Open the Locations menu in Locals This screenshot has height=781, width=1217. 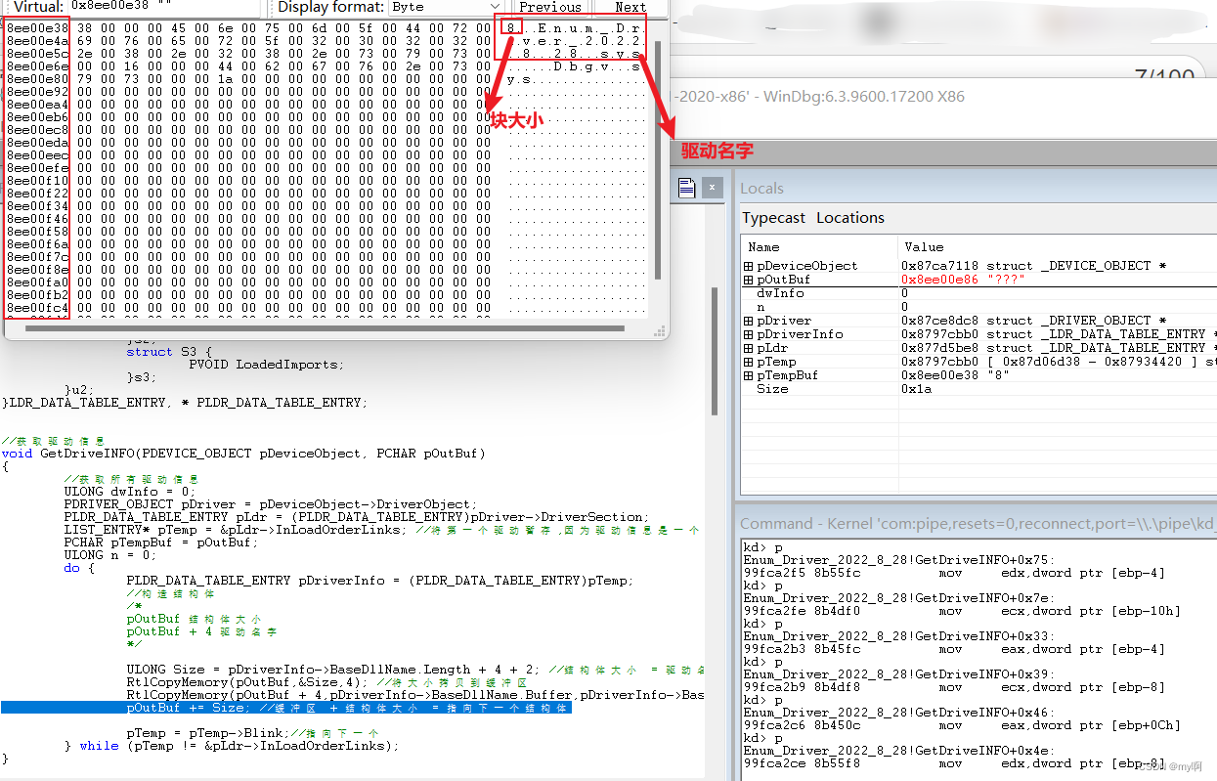click(850, 218)
